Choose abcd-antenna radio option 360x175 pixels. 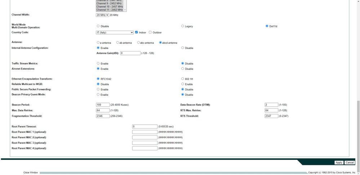coord(160,42)
